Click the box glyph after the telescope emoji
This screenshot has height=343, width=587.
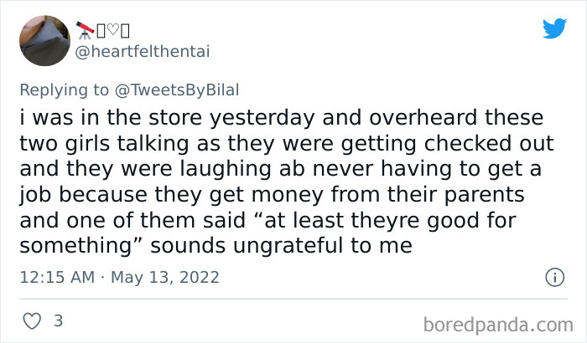pyautogui.click(x=100, y=30)
